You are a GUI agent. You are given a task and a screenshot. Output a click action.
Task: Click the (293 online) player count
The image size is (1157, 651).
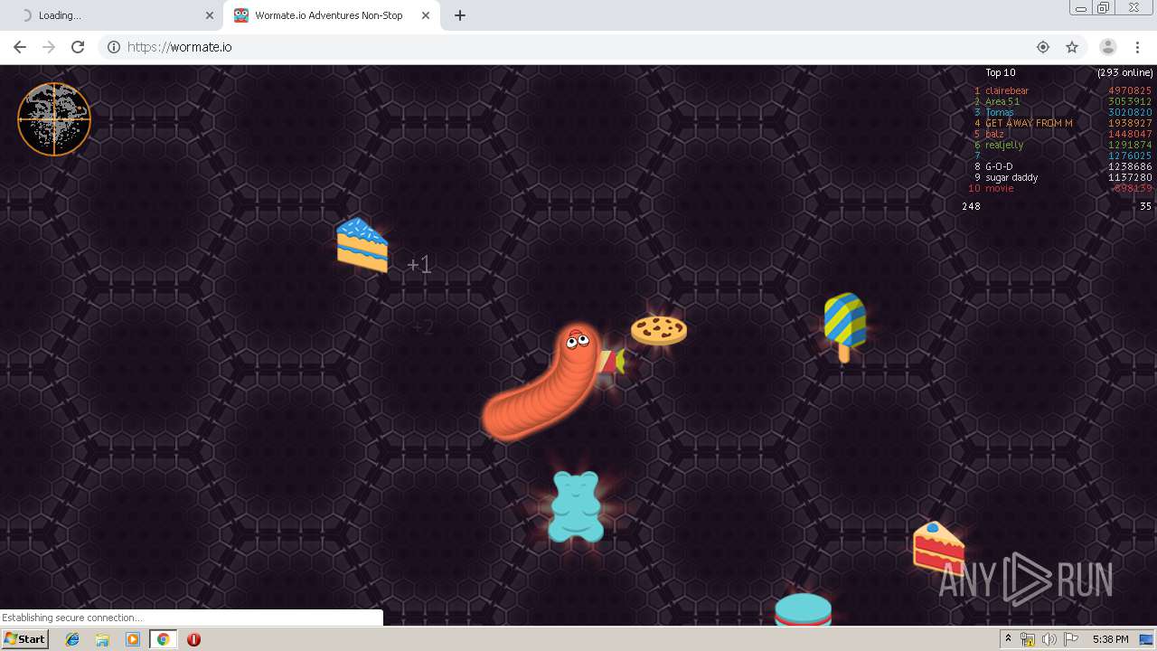pos(1125,72)
